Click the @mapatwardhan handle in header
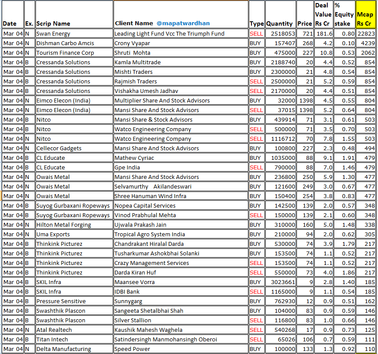This screenshot has width=378, height=354. click(183, 23)
